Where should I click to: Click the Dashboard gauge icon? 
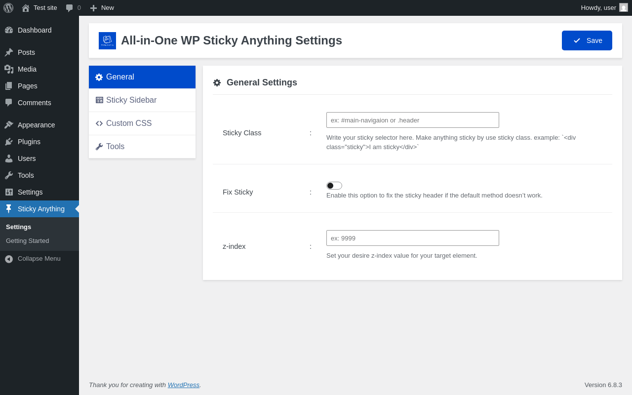pos(9,30)
